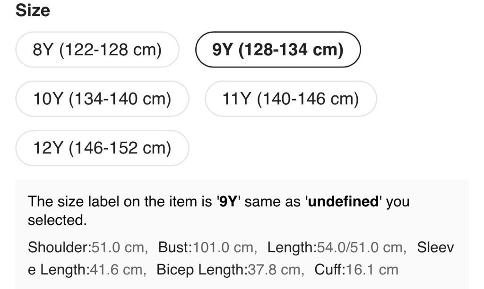This screenshot has height=289, width=484.
Task: Click the bold 'undefined' text
Action: (x=344, y=202)
